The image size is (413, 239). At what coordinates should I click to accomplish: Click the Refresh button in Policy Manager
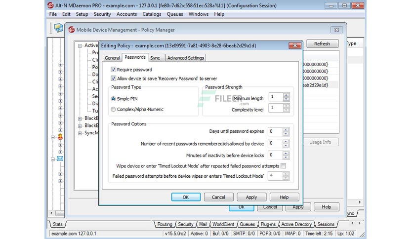[x=322, y=43]
